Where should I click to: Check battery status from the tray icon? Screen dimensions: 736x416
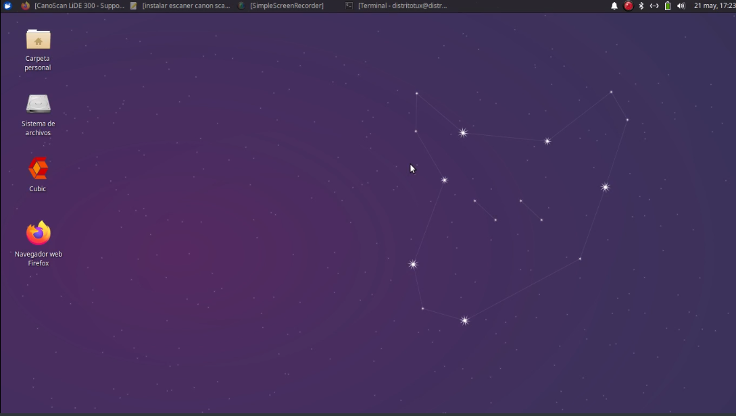pos(667,5)
